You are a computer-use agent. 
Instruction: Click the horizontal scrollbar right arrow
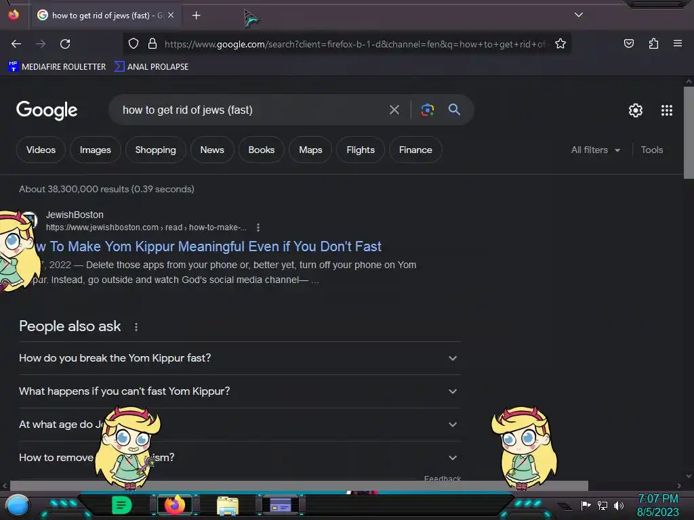[x=679, y=485]
